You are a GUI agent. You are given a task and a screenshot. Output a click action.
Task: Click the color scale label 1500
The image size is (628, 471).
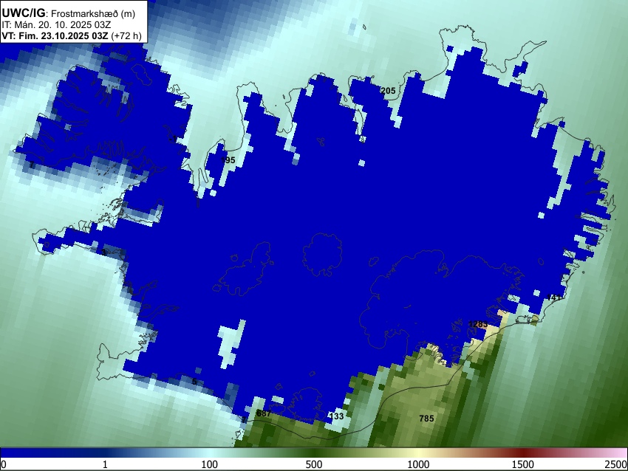click(523, 464)
